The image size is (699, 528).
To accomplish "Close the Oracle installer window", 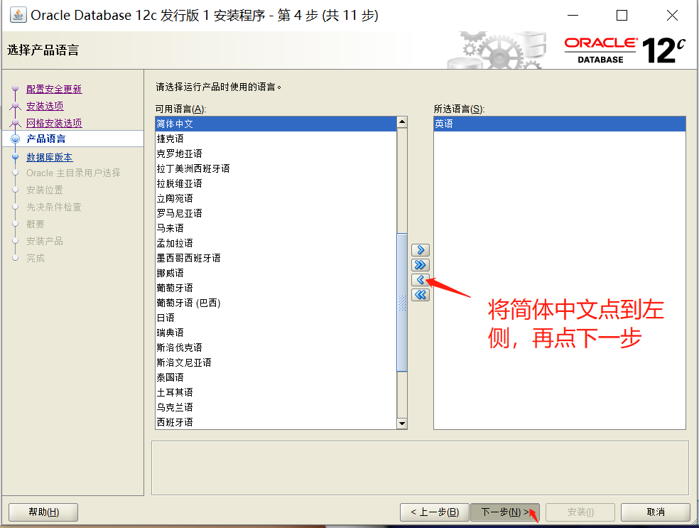I will pos(672,16).
